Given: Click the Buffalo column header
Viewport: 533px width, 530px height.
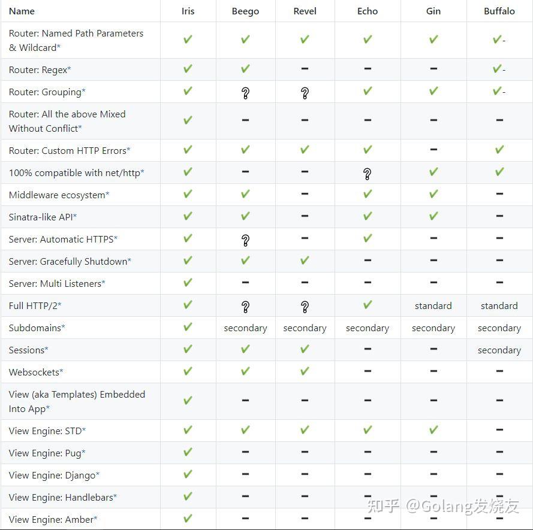Looking at the screenshot, I should click(x=499, y=11).
